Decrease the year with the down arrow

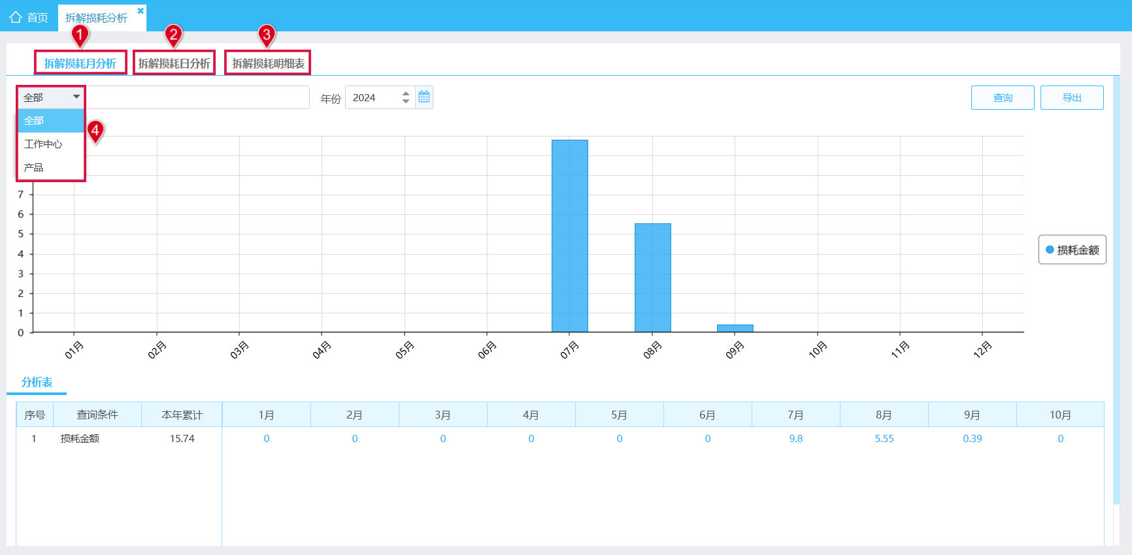406,101
